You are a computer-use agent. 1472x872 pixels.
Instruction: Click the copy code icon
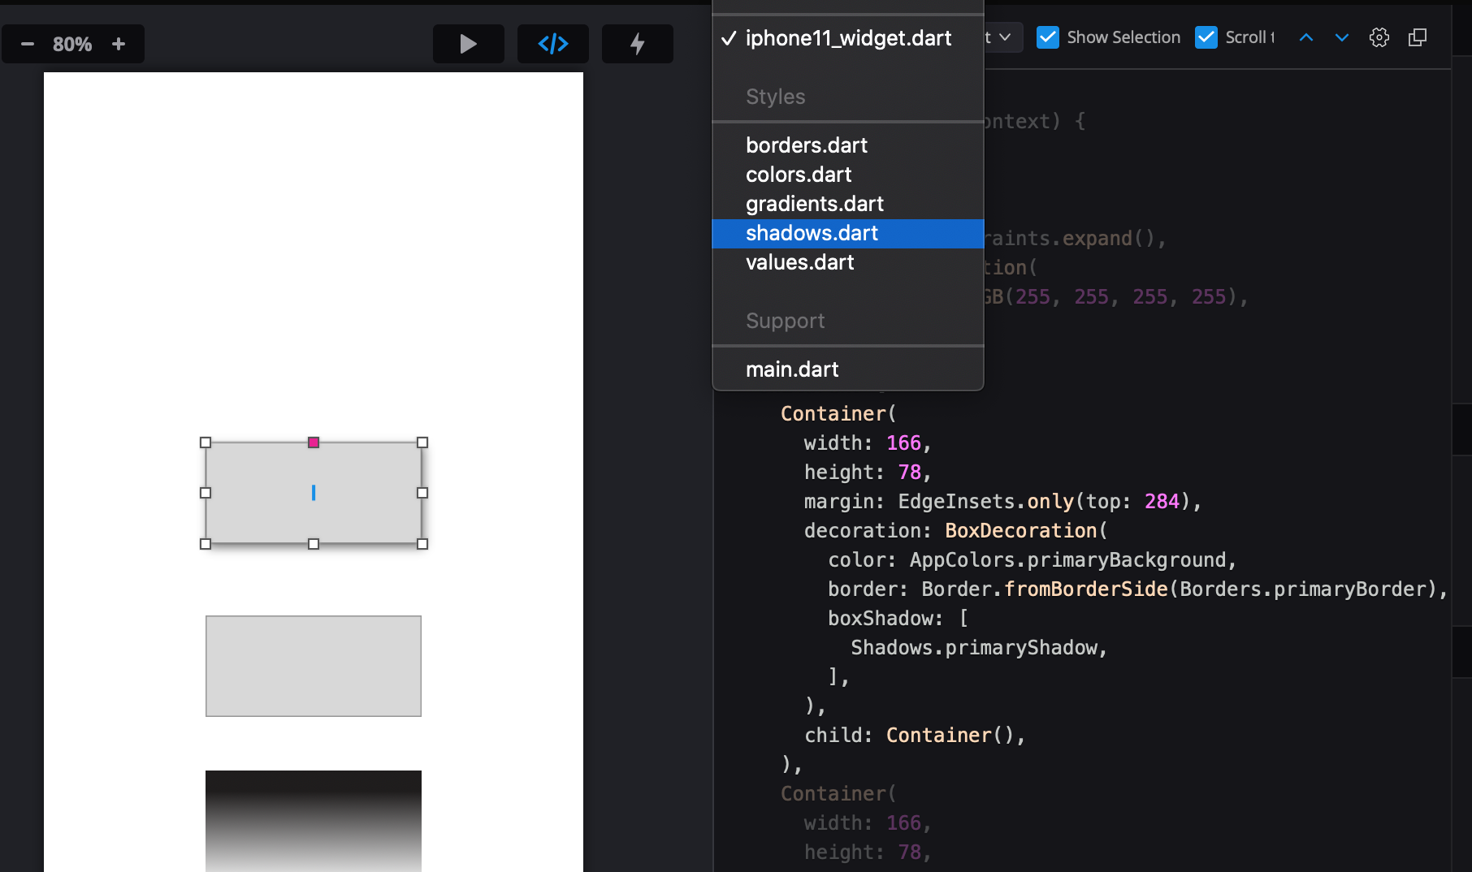[x=1418, y=37]
